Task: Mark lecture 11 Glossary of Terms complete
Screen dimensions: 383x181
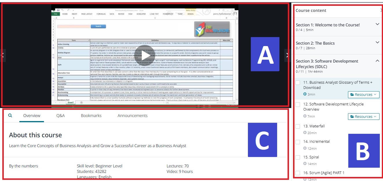Action: point(298,83)
